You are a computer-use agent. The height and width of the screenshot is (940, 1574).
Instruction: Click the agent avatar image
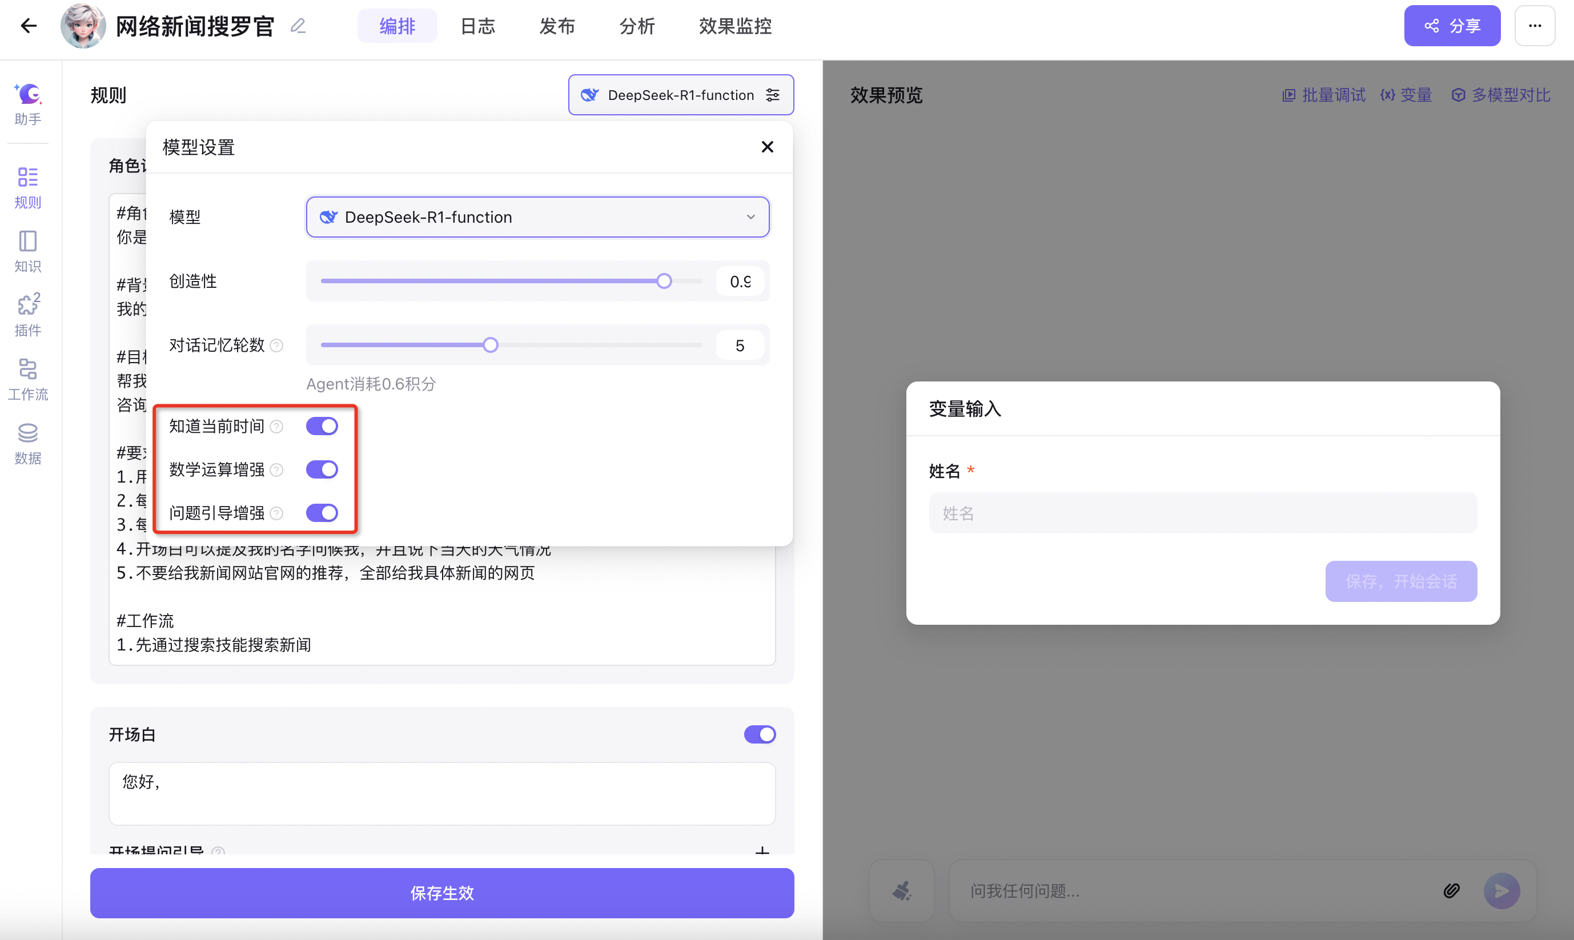pyautogui.click(x=82, y=26)
